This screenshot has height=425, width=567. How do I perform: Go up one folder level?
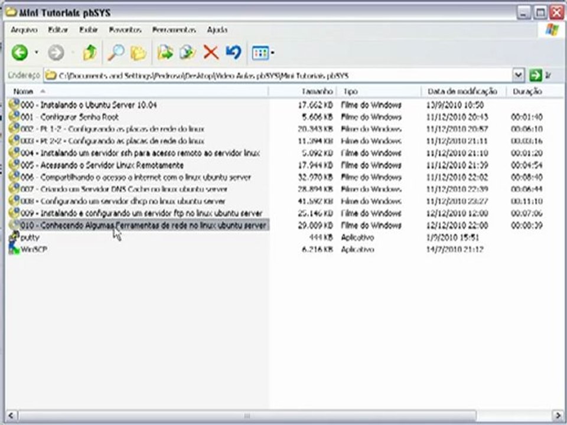tap(90, 53)
